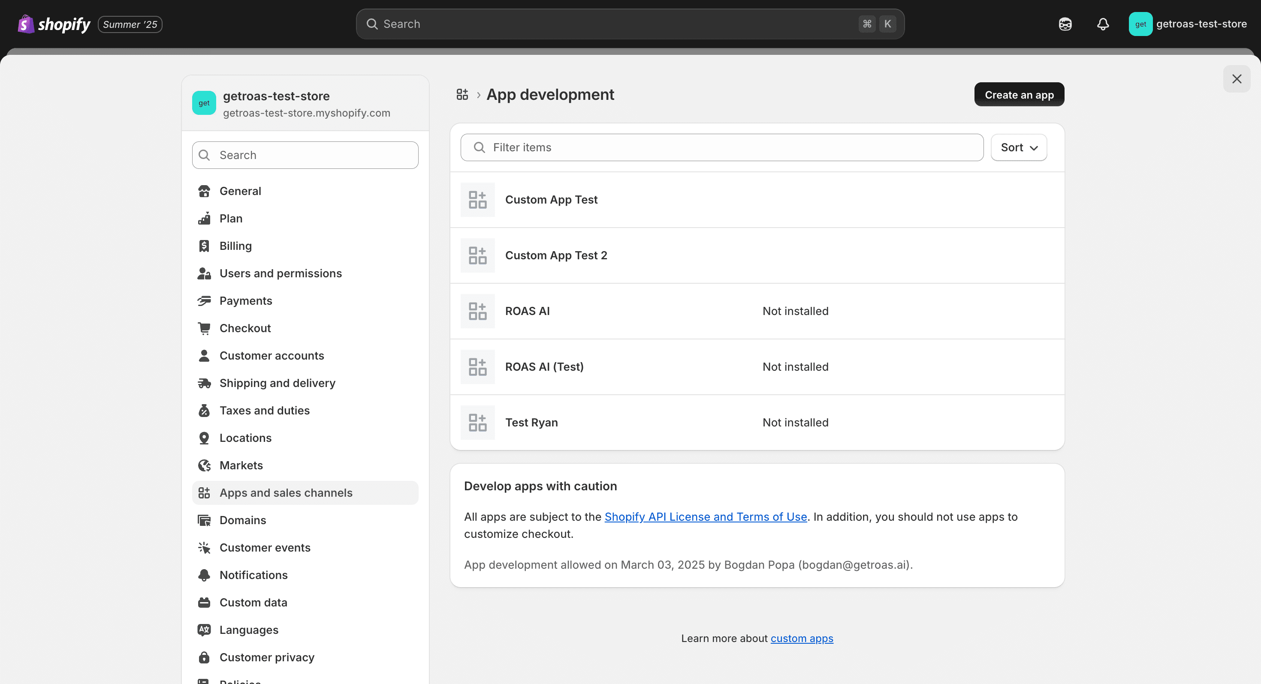Click the Shopify logo in the top bar
1261x684 pixels.
54,24
